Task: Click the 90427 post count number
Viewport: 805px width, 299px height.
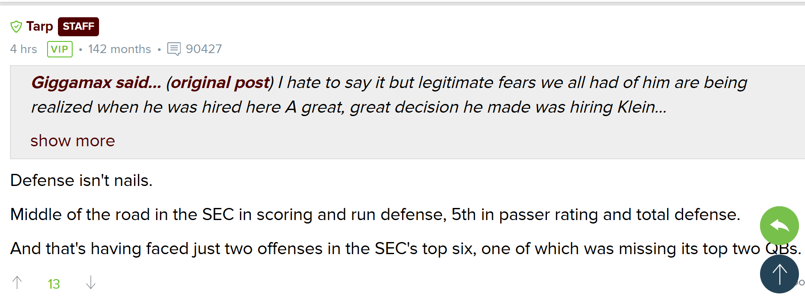Action: 204,49
